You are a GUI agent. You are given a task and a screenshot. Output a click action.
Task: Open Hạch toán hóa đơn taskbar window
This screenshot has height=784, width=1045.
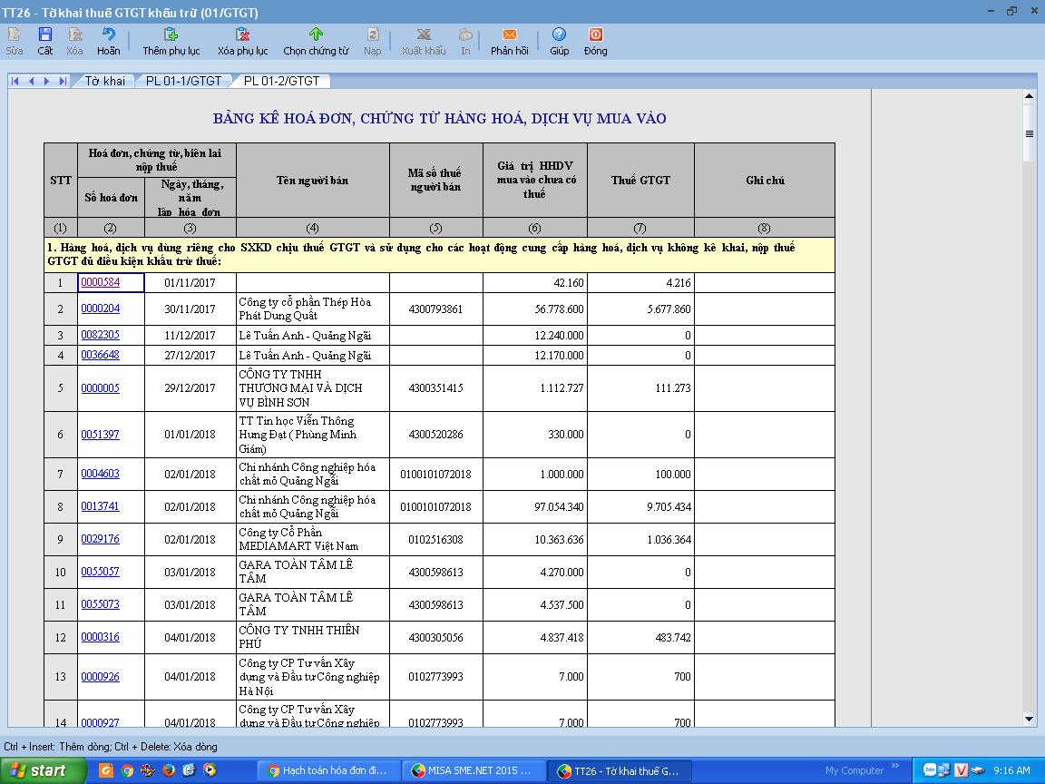(x=328, y=770)
